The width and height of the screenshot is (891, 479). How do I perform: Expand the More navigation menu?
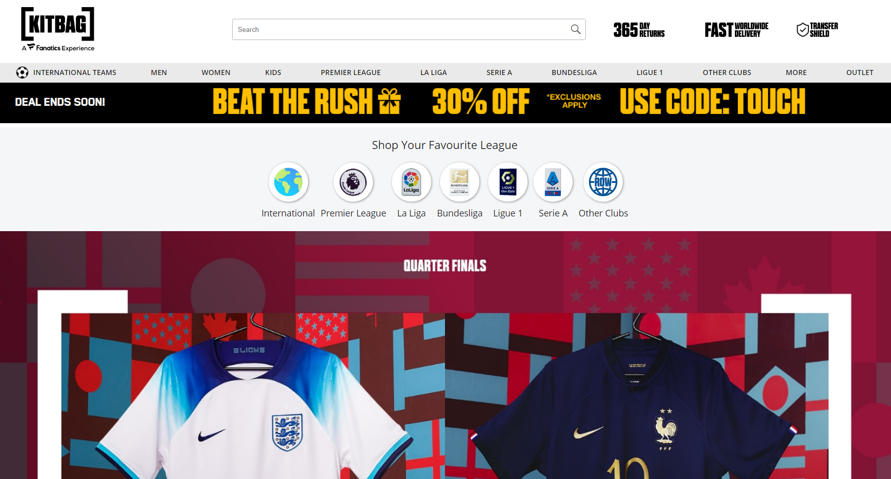[796, 72]
